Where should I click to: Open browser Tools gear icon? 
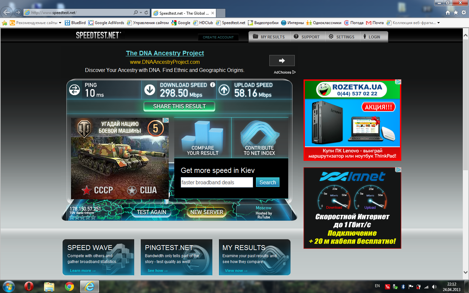coord(464,13)
